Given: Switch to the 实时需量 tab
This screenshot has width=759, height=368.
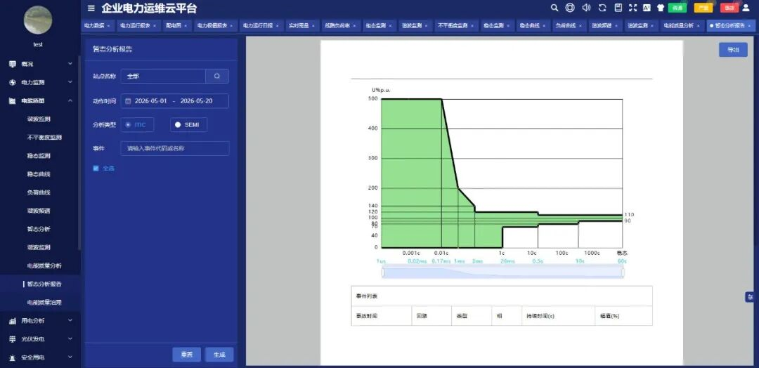Looking at the screenshot, I should (302, 25).
